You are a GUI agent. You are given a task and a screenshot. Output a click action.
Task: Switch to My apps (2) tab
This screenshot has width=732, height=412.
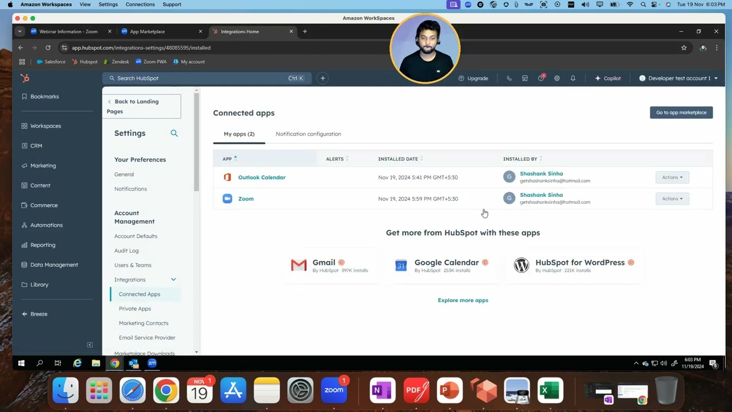(239, 134)
